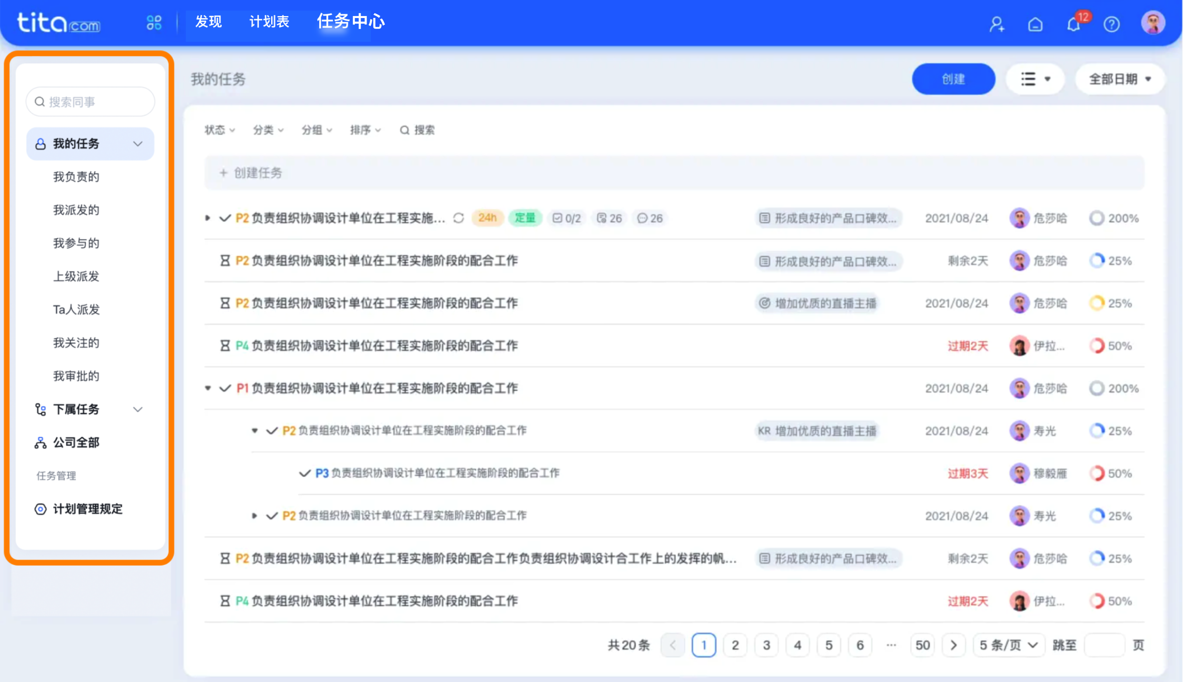Click the invite colleague icon

[997, 24]
